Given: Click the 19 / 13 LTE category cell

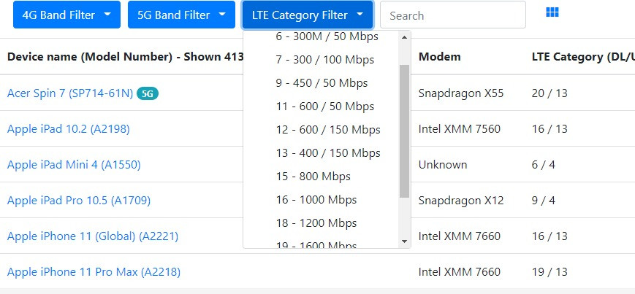Looking at the screenshot, I should coord(550,271).
